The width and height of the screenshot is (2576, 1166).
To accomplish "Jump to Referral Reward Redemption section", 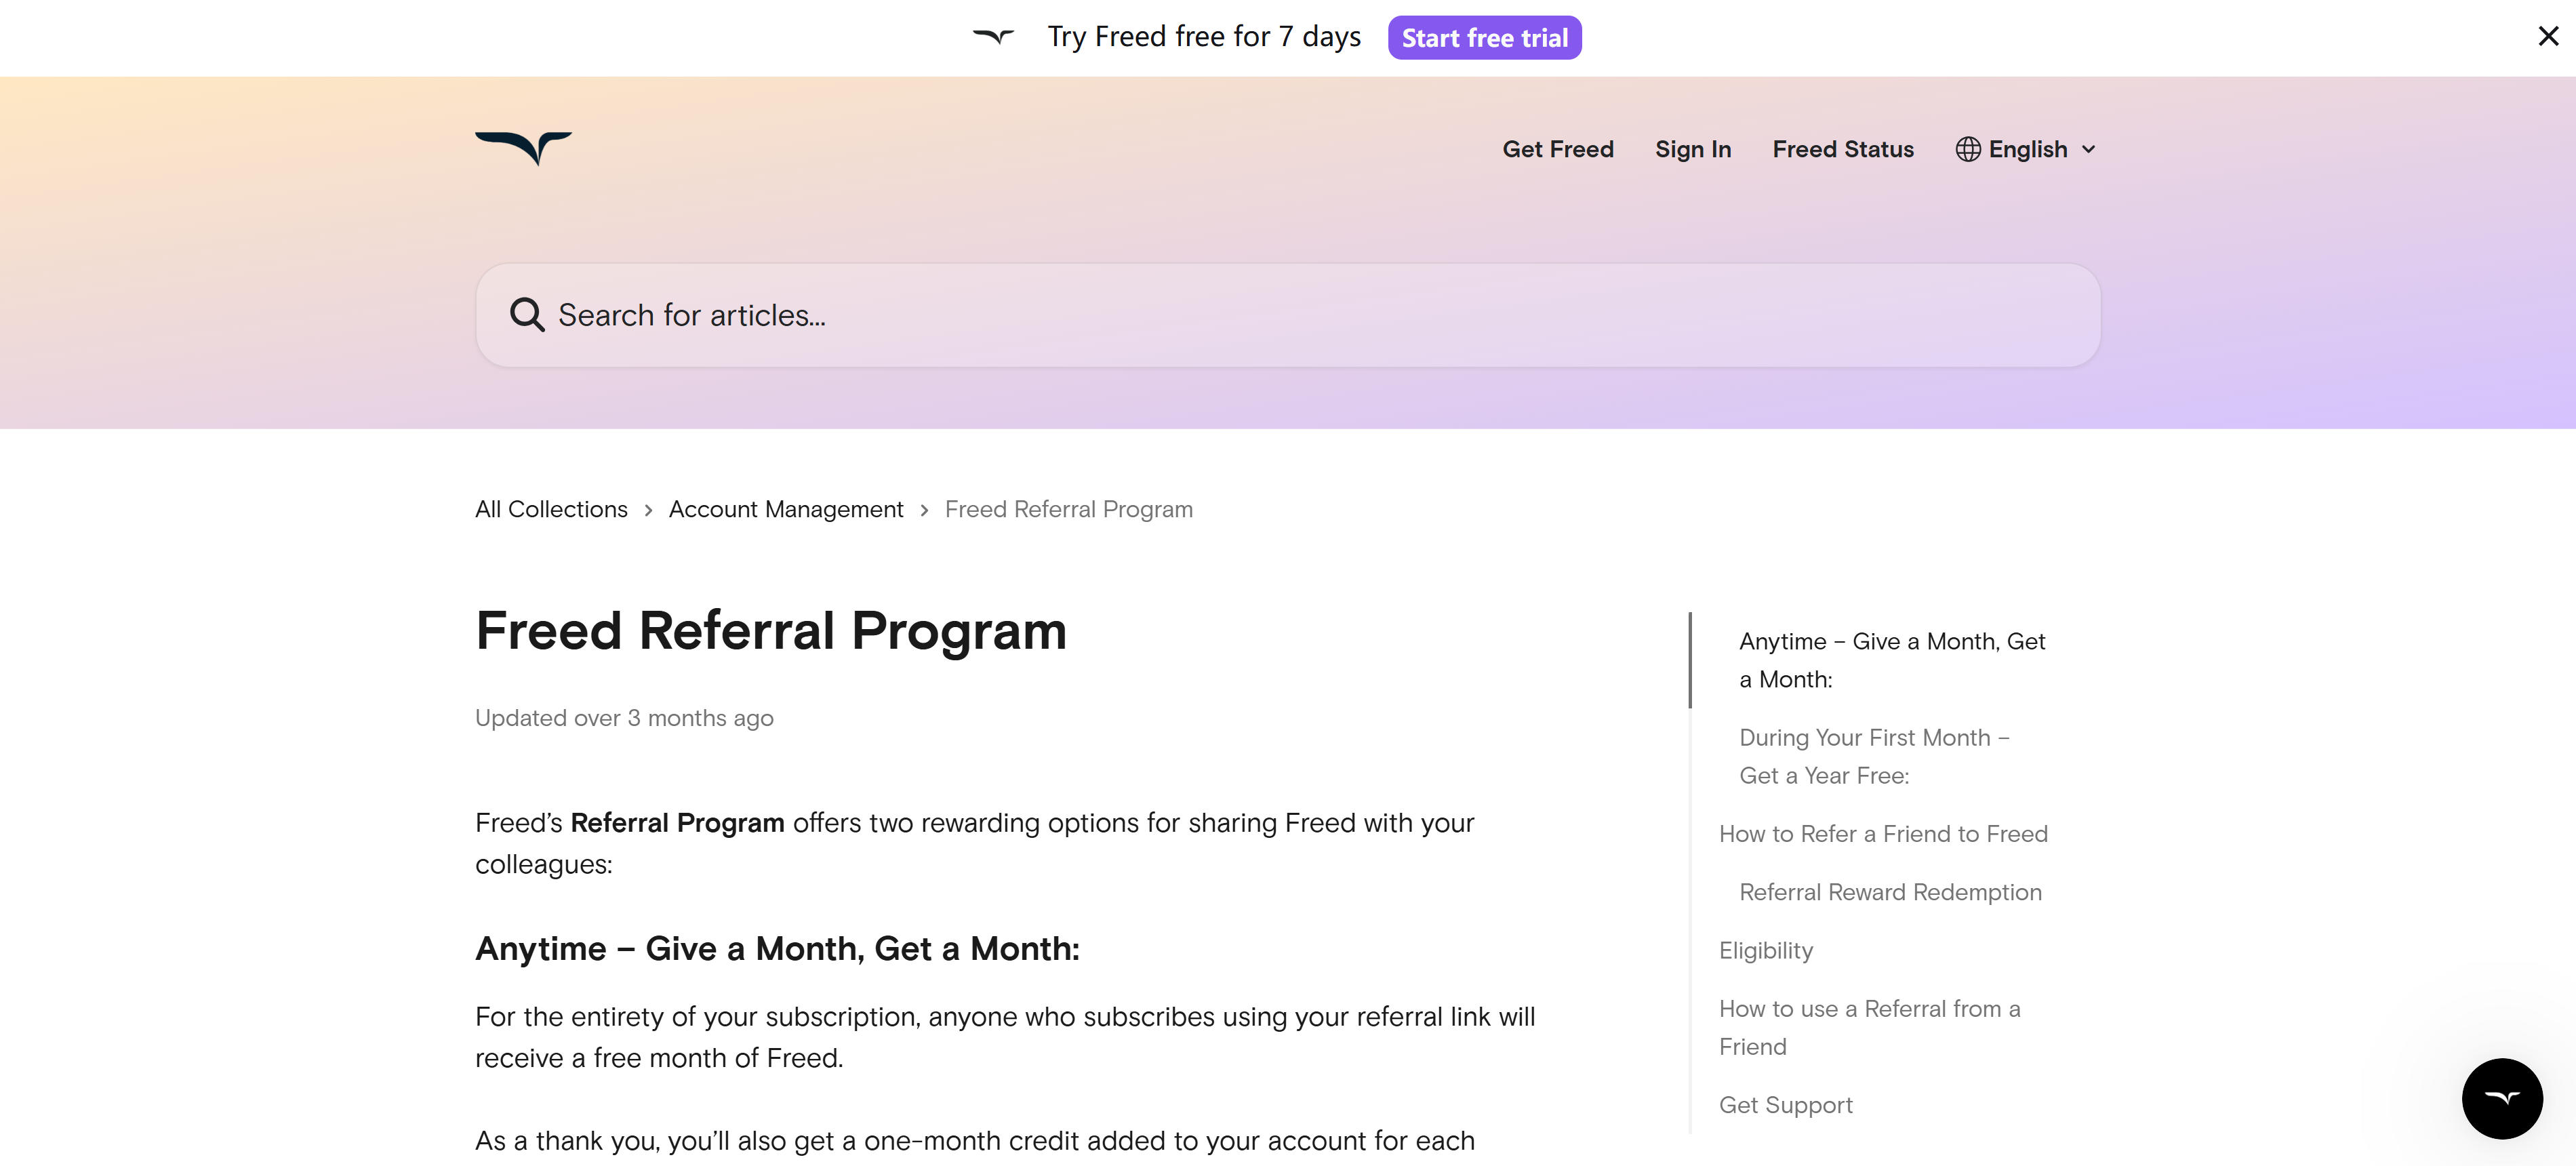I will (1891, 891).
